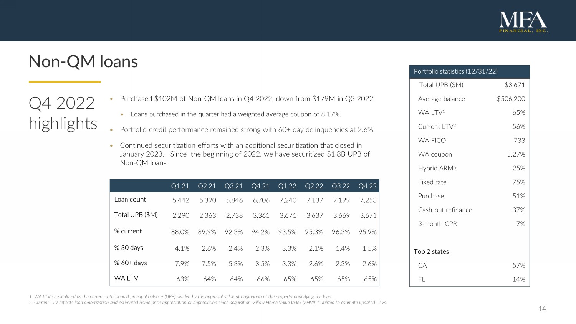Click the Loan count row label
576x324 pixels.
130,200
